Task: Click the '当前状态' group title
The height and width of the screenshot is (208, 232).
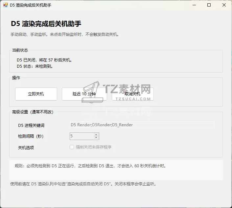Action: tap(20, 50)
